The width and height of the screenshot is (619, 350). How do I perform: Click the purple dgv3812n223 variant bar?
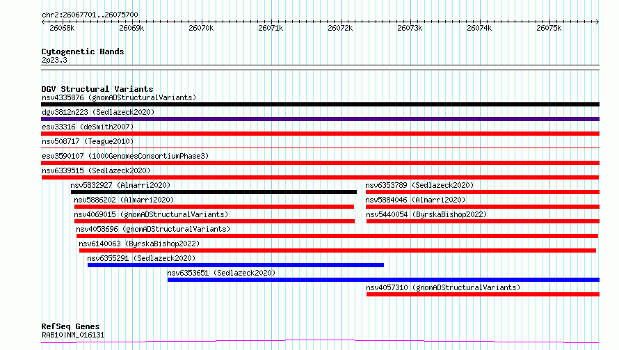[x=320, y=119]
